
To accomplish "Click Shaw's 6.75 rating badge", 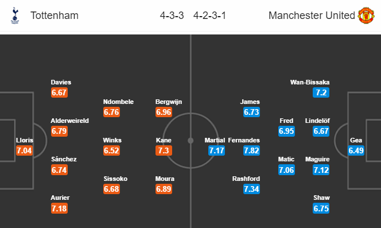I will tap(321, 208).
